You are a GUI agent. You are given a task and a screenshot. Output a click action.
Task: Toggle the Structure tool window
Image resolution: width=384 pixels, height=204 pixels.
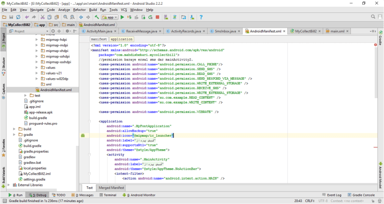[x=4, y=67]
